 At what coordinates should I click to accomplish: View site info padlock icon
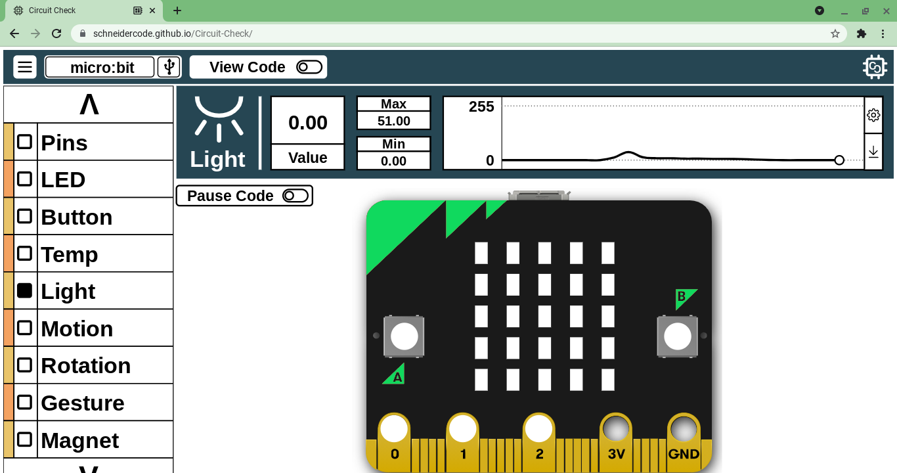coord(83,34)
